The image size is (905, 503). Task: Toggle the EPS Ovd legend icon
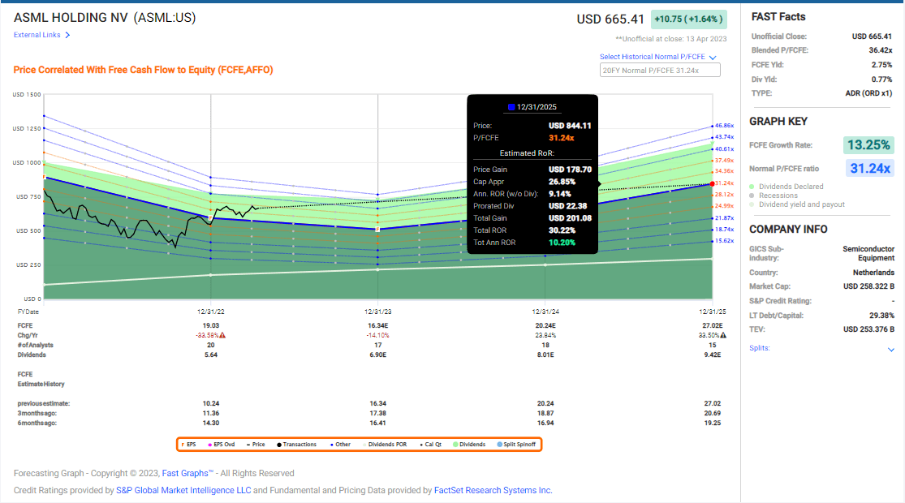(209, 444)
